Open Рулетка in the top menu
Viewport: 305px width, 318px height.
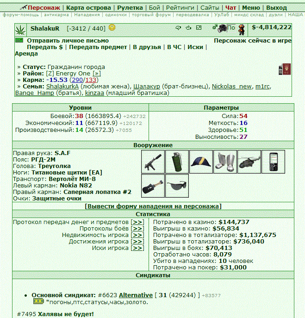(x=130, y=8)
